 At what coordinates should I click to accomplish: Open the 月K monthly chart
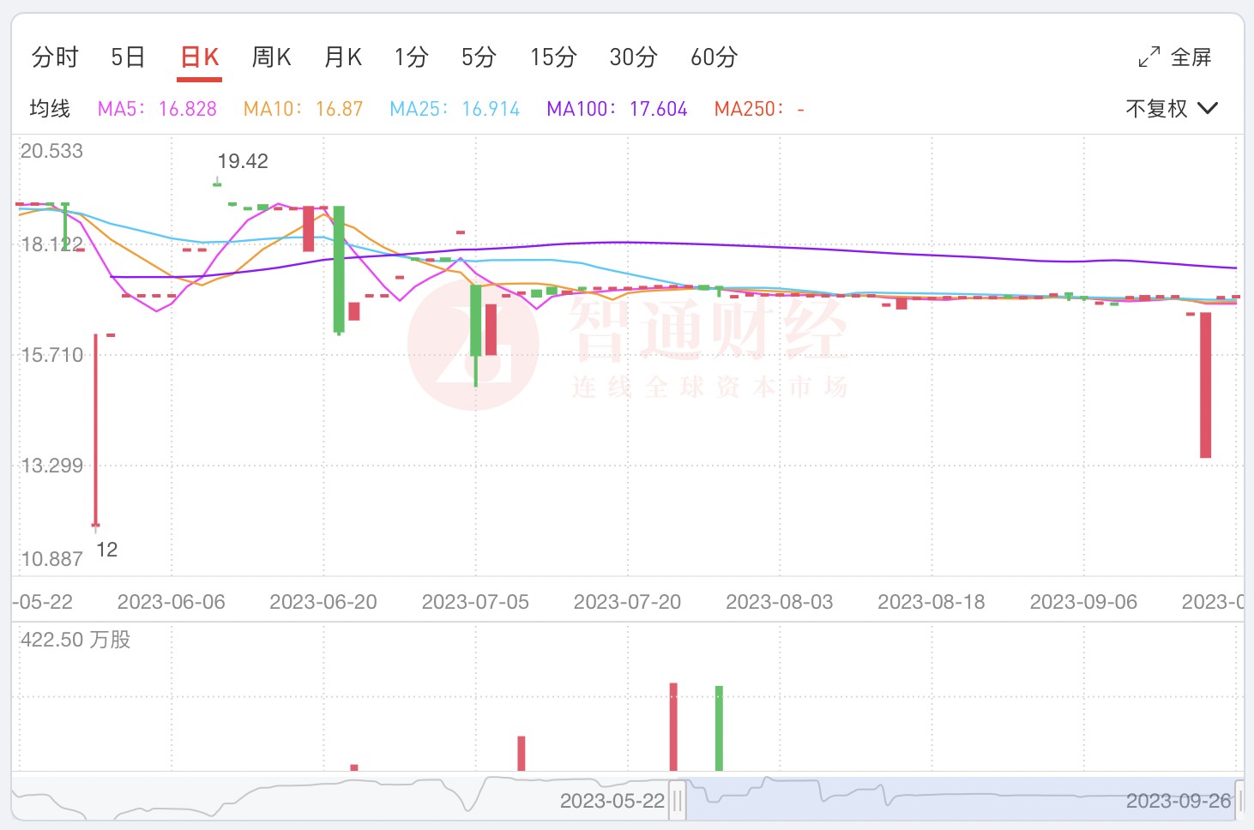[343, 57]
